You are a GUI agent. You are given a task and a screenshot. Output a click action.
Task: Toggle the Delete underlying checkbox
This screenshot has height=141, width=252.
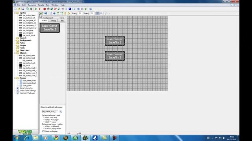point(43,131)
